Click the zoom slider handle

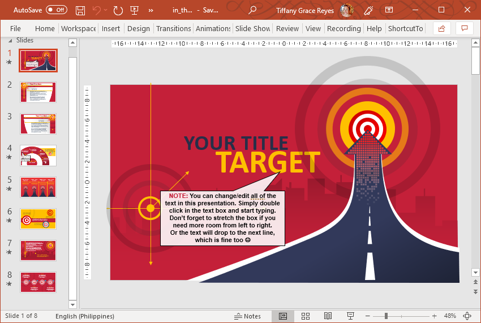click(x=386, y=316)
